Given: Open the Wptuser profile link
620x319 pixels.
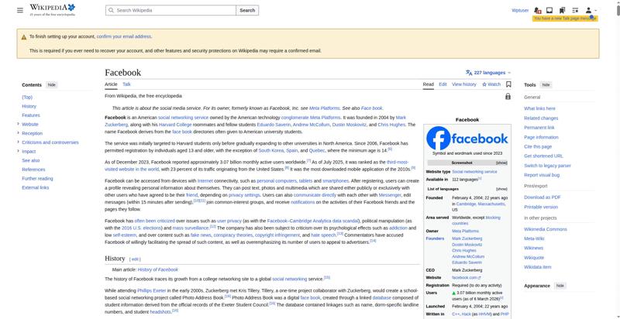Looking at the screenshot, I should coord(520,10).
